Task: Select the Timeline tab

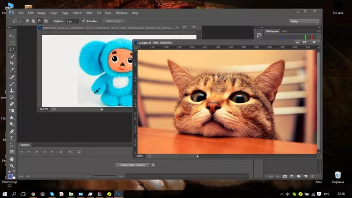Action: [x=25, y=145]
